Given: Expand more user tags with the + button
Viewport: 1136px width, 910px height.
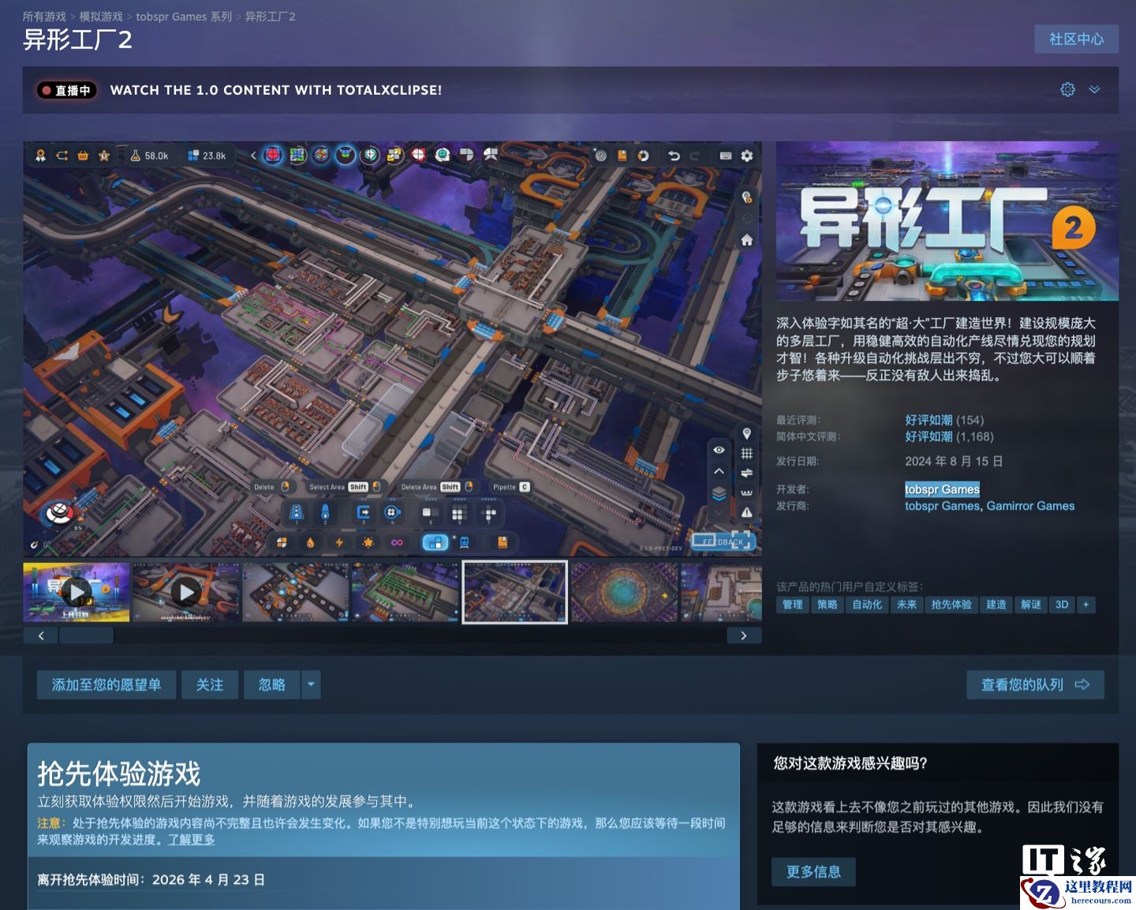Looking at the screenshot, I should [1087, 605].
